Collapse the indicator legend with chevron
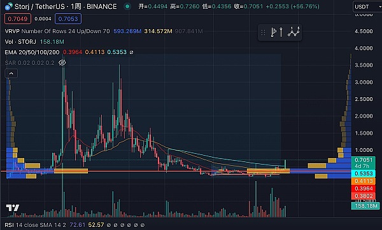 [x=11, y=74]
